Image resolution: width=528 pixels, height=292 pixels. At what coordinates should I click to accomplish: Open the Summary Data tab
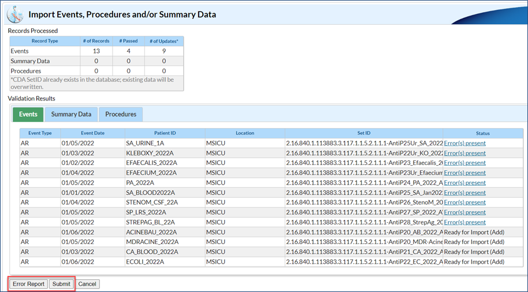pos(71,114)
